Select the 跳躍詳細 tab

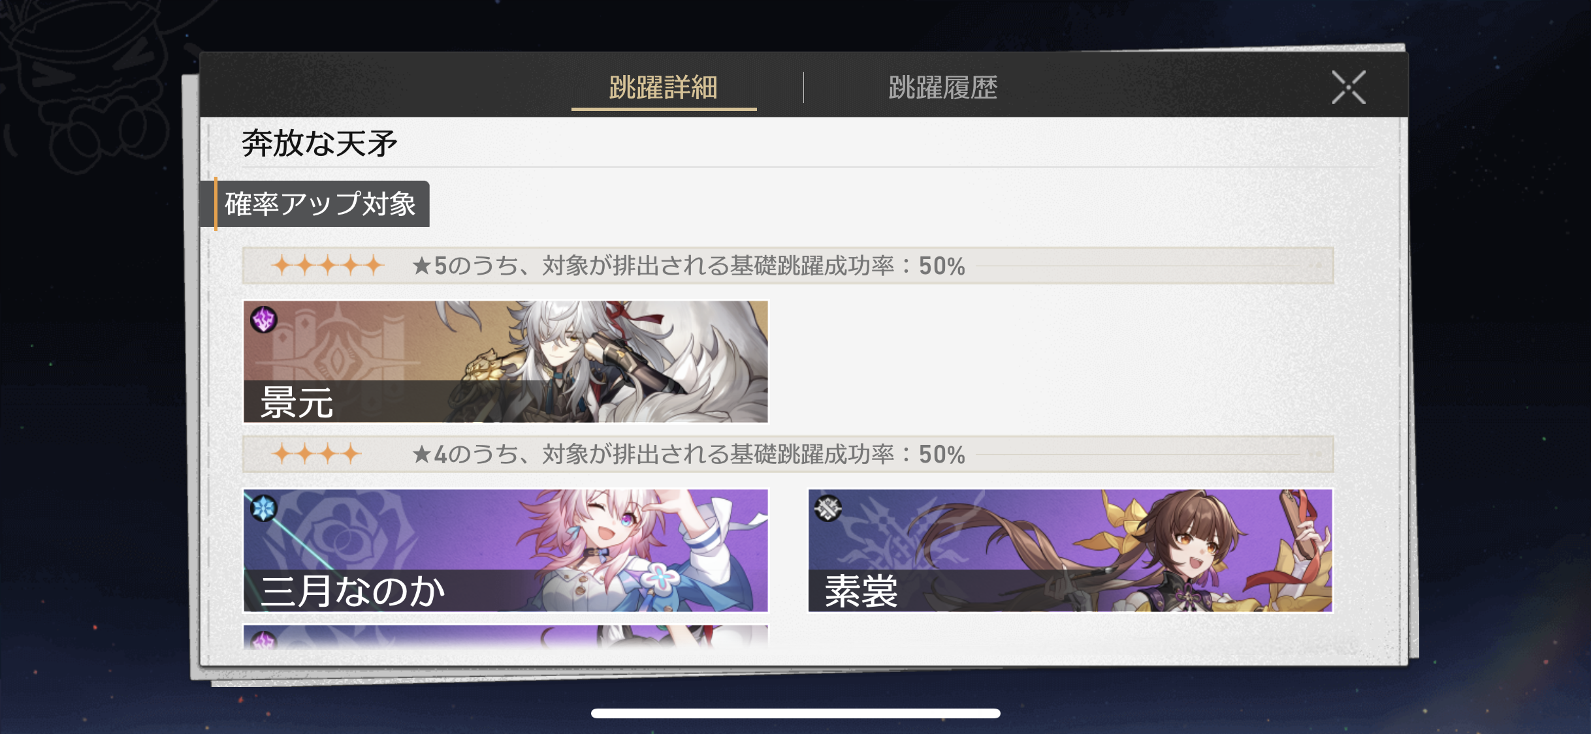[664, 87]
